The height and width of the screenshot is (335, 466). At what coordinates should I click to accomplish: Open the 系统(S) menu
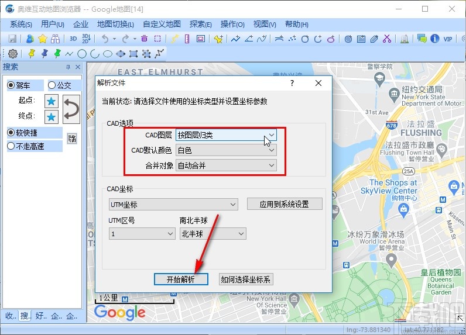21,24
